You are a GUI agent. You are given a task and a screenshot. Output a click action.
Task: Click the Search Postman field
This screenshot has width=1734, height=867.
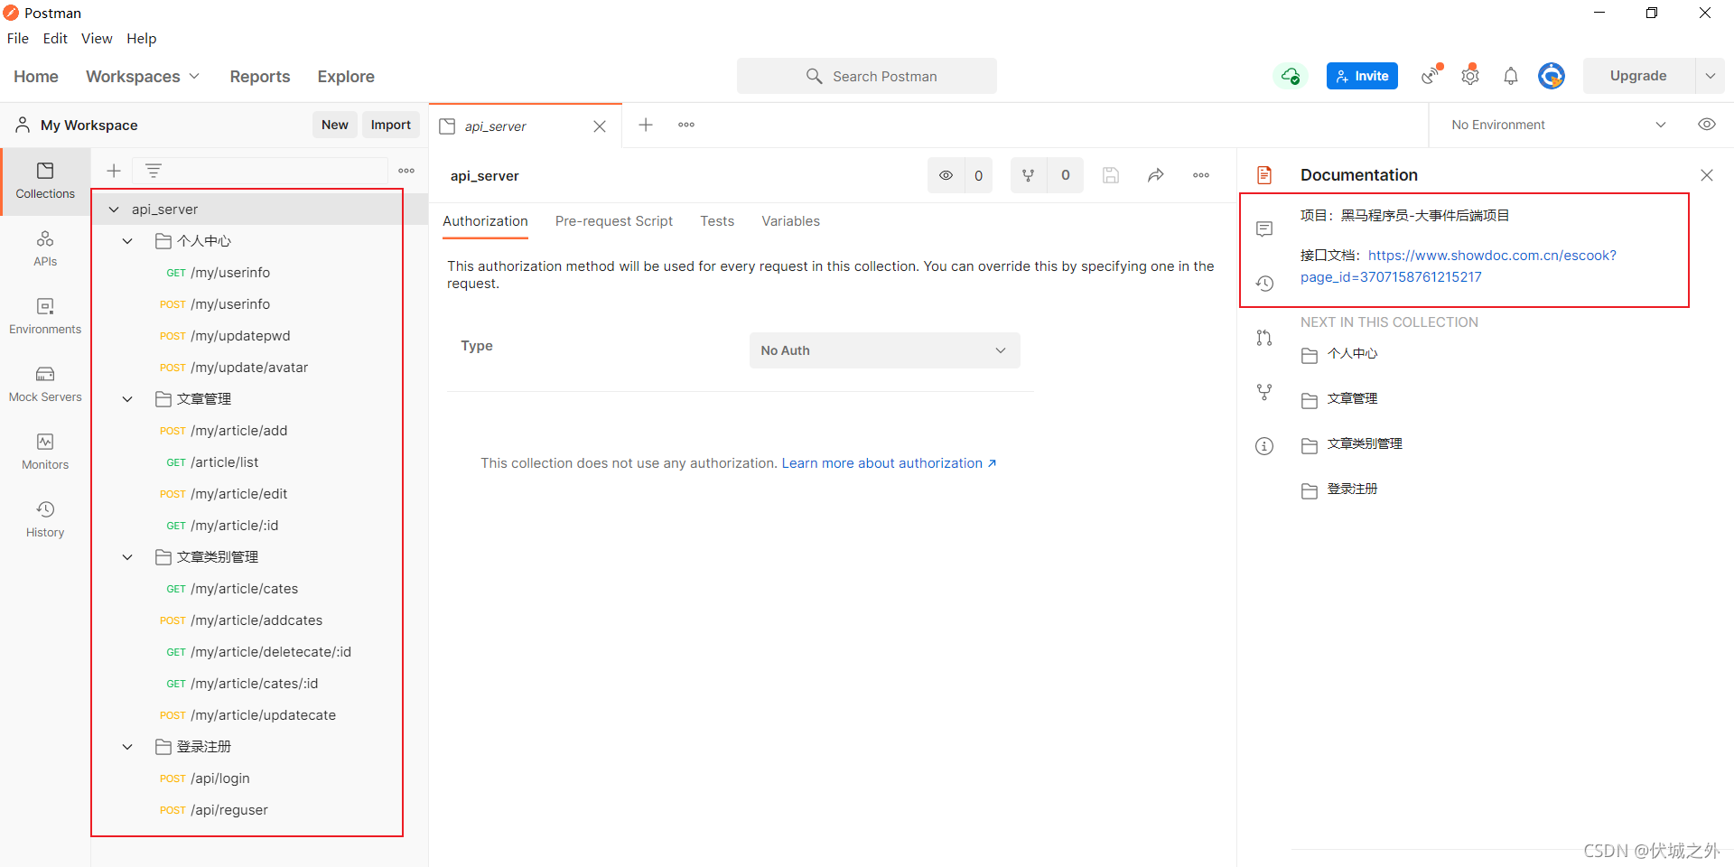[867, 76]
